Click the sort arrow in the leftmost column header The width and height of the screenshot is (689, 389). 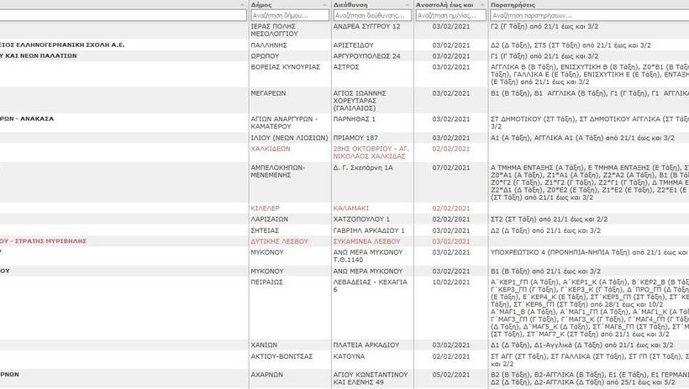(x=241, y=4)
